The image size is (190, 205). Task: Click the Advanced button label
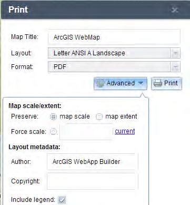click(121, 83)
